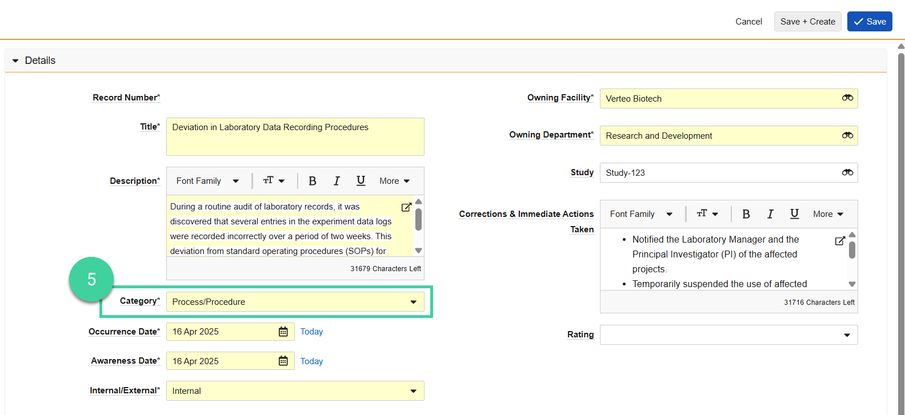Click Save + Create button
The height and width of the screenshot is (415, 905).
coord(807,22)
